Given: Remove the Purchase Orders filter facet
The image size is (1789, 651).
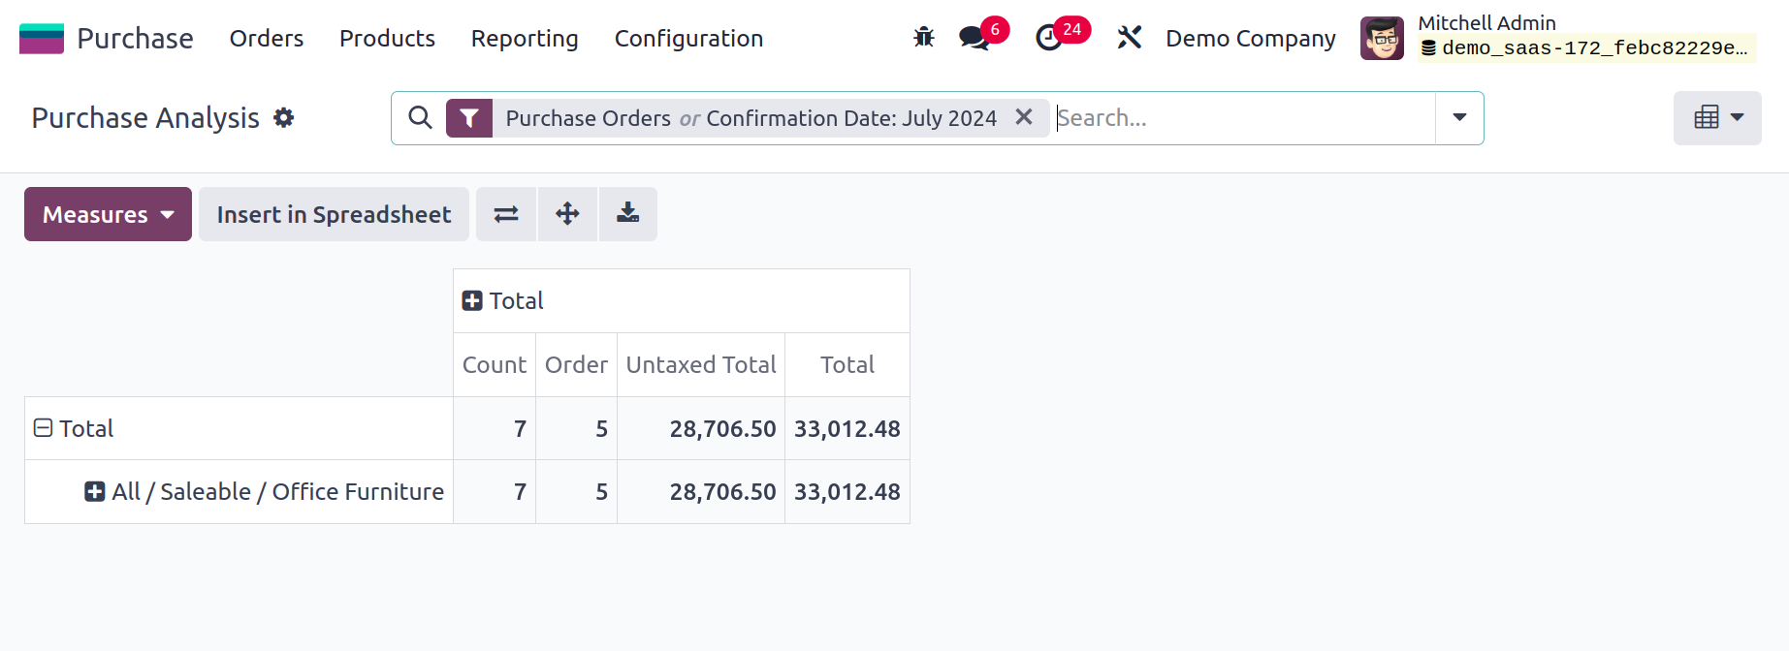Looking at the screenshot, I should [1023, 117].
